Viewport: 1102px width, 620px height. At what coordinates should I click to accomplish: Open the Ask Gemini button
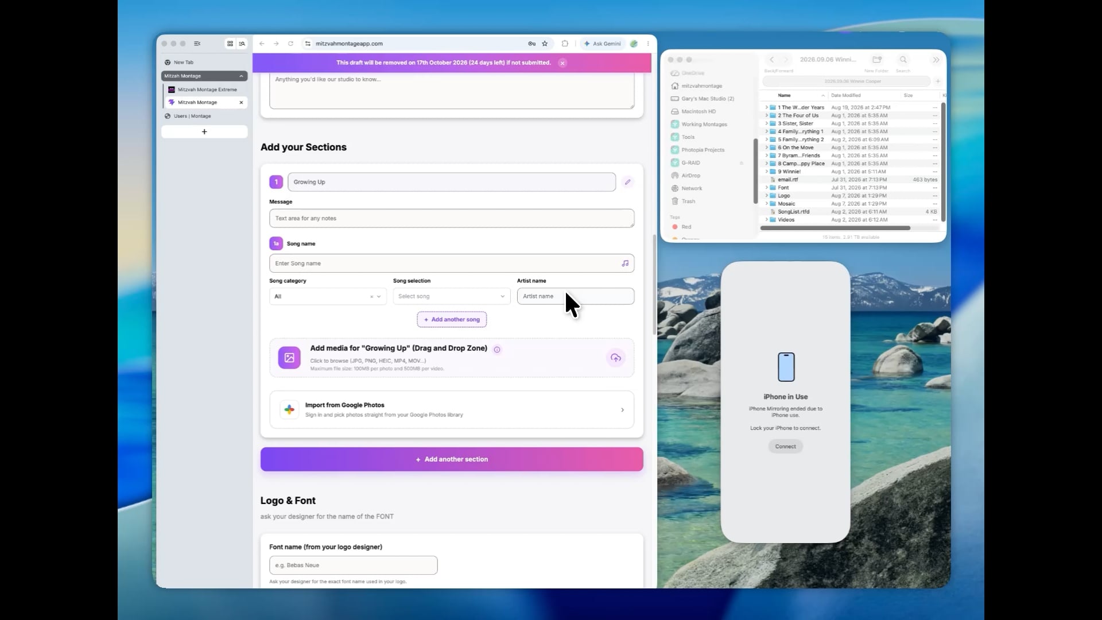603,44
